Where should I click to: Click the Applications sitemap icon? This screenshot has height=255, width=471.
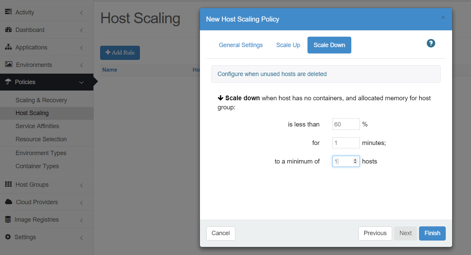8,47
